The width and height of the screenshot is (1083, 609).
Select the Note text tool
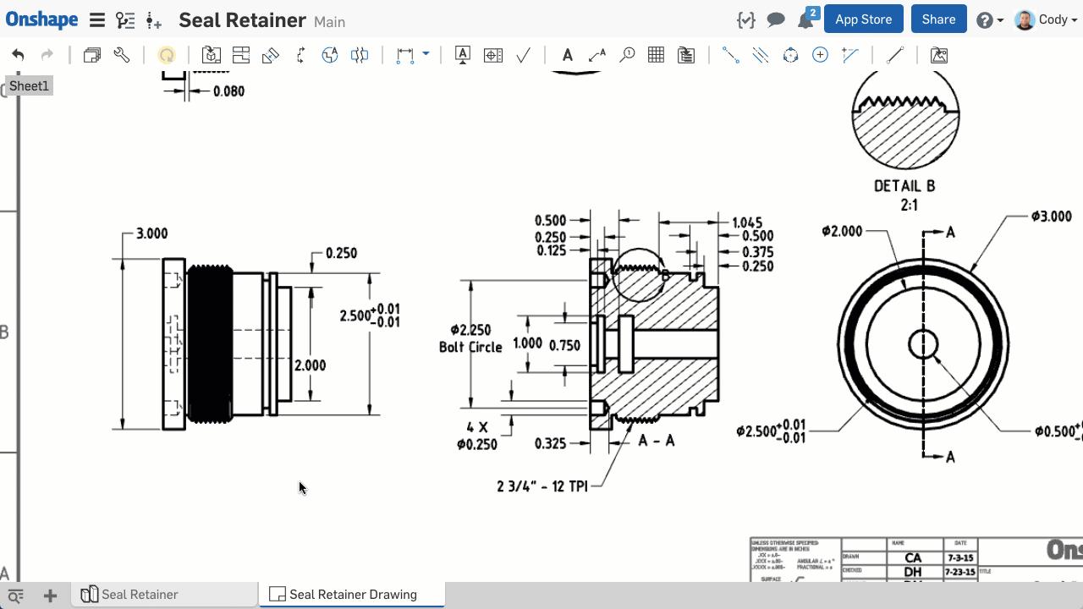point(567,55)
